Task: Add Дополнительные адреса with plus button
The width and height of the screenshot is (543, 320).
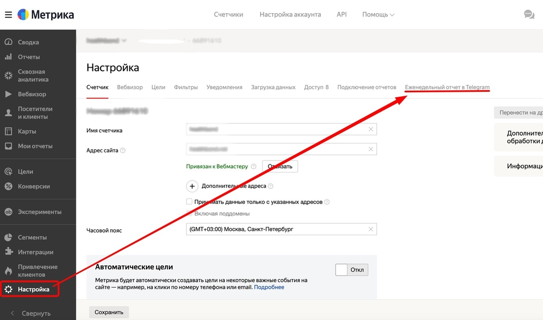Action: (192, 186)
